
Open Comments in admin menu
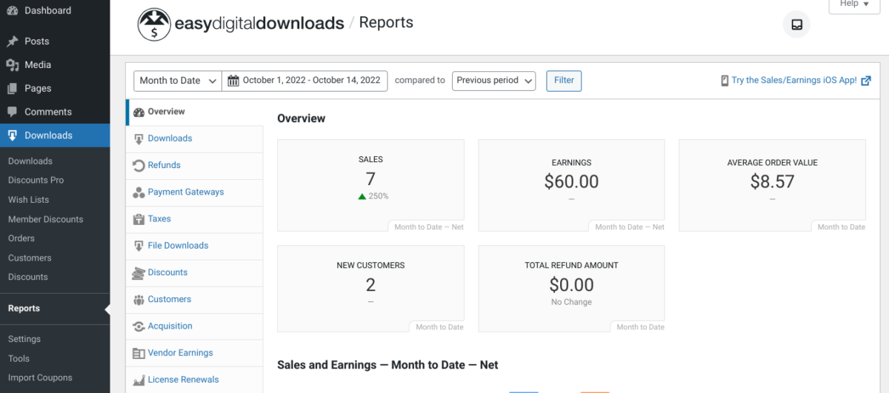[x=55, y=112]
